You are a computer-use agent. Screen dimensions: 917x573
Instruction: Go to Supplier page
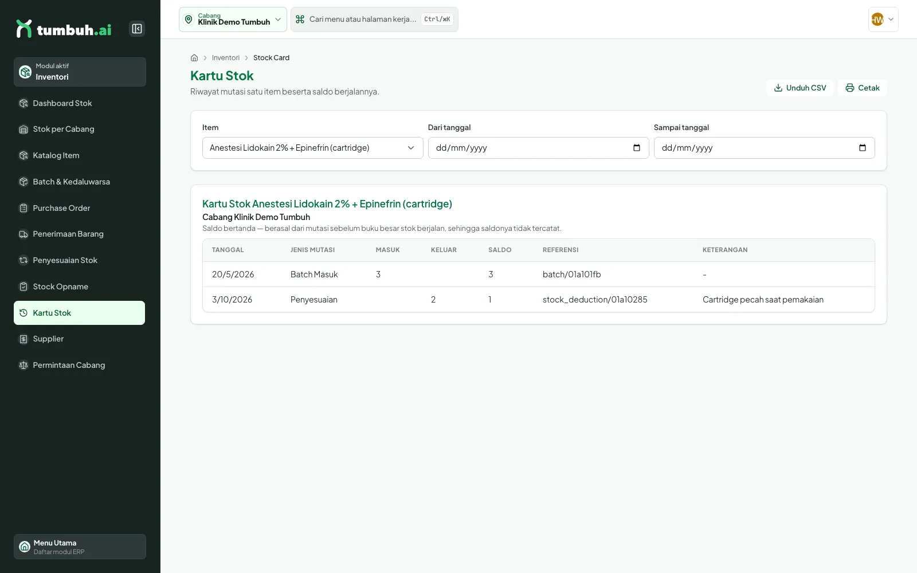[x=80, y=339]
